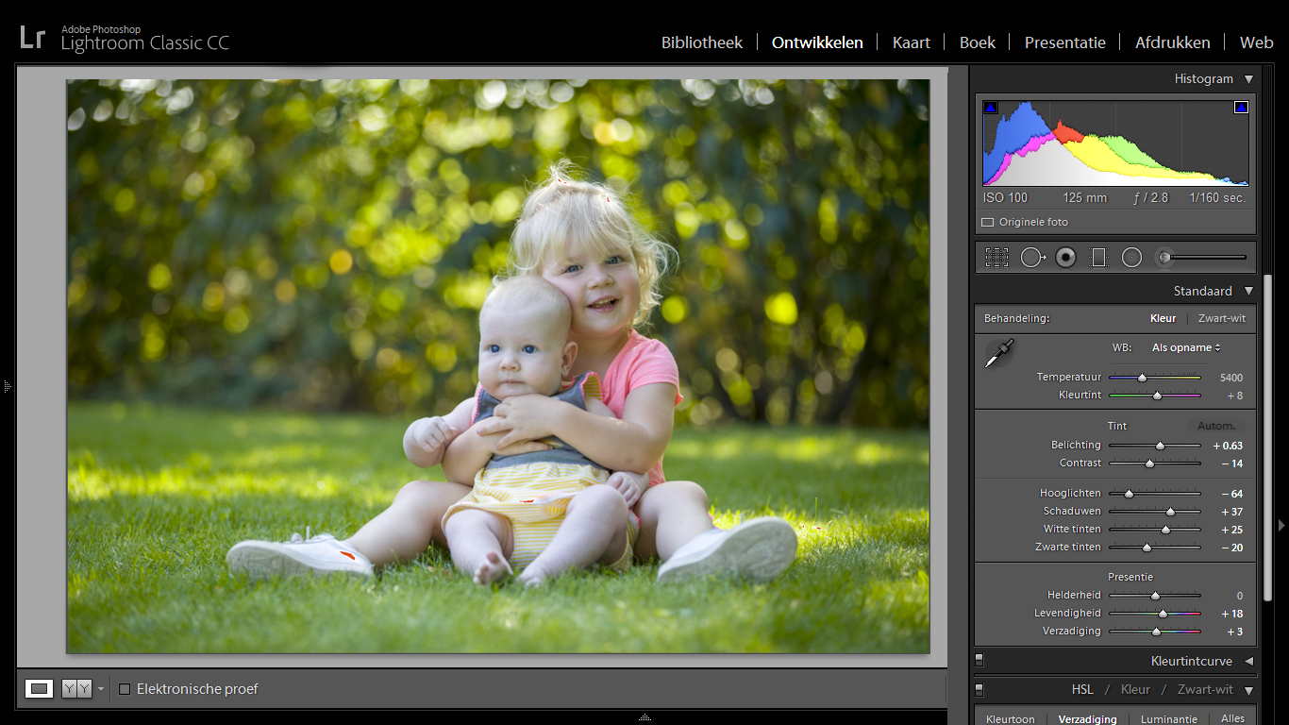Viewport: 1289px width, 725px height.
Task: Open the WB 'Als opname' preset dropdown
Action: 1186,348
